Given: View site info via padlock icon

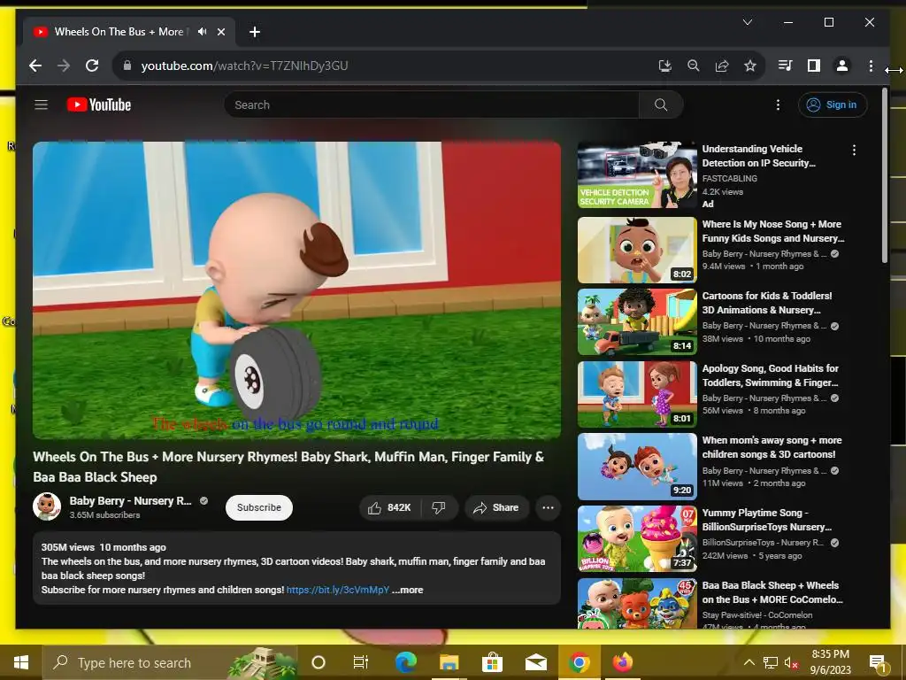Looking at the screenshot, I should point(127,66).
